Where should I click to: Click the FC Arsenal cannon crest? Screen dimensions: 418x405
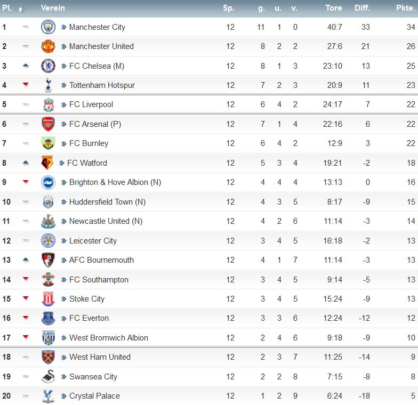point(48,124)
